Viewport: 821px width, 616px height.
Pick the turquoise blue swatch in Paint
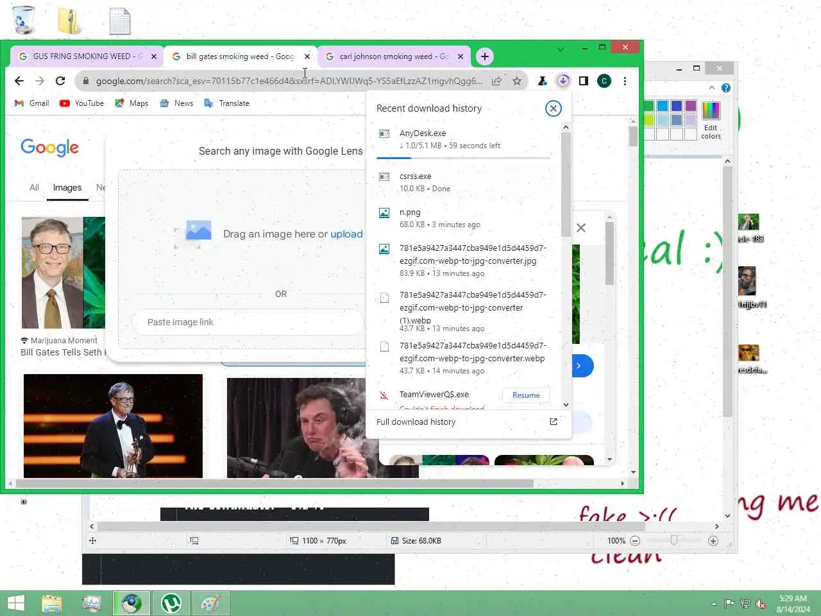663,106
